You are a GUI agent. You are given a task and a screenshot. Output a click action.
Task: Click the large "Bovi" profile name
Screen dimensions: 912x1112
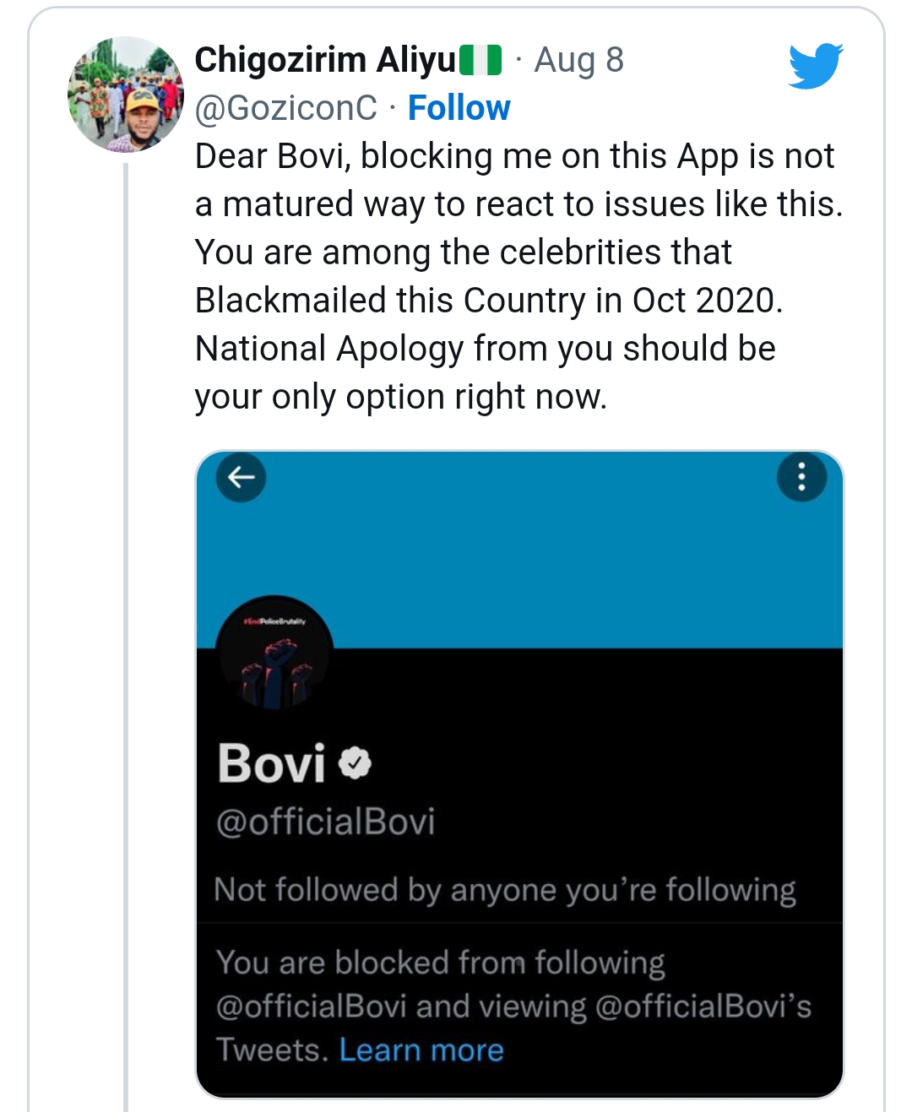pos(271,763)
